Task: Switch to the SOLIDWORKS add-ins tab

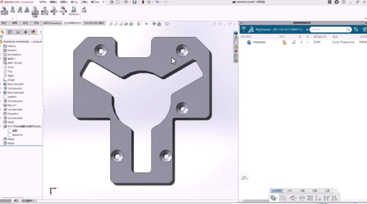Action: (94, 23)
